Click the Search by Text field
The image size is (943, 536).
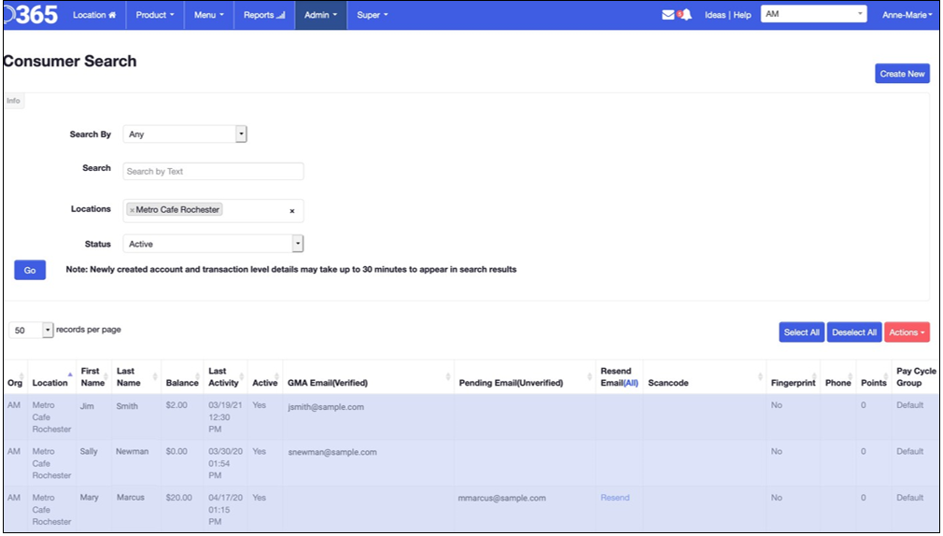point(213,171)
